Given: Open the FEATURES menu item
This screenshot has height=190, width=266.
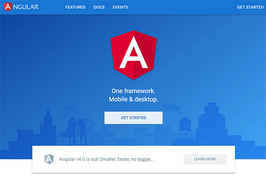Looking at the screenshot, I should point(75,7).
